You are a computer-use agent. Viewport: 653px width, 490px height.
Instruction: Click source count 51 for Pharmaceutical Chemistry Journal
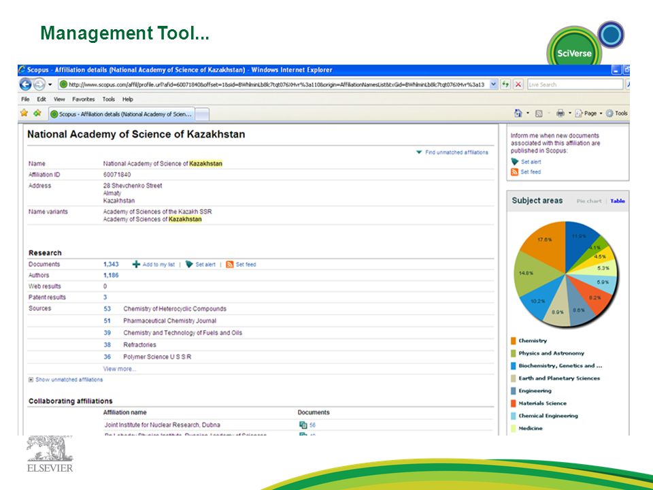coord(107,321)
